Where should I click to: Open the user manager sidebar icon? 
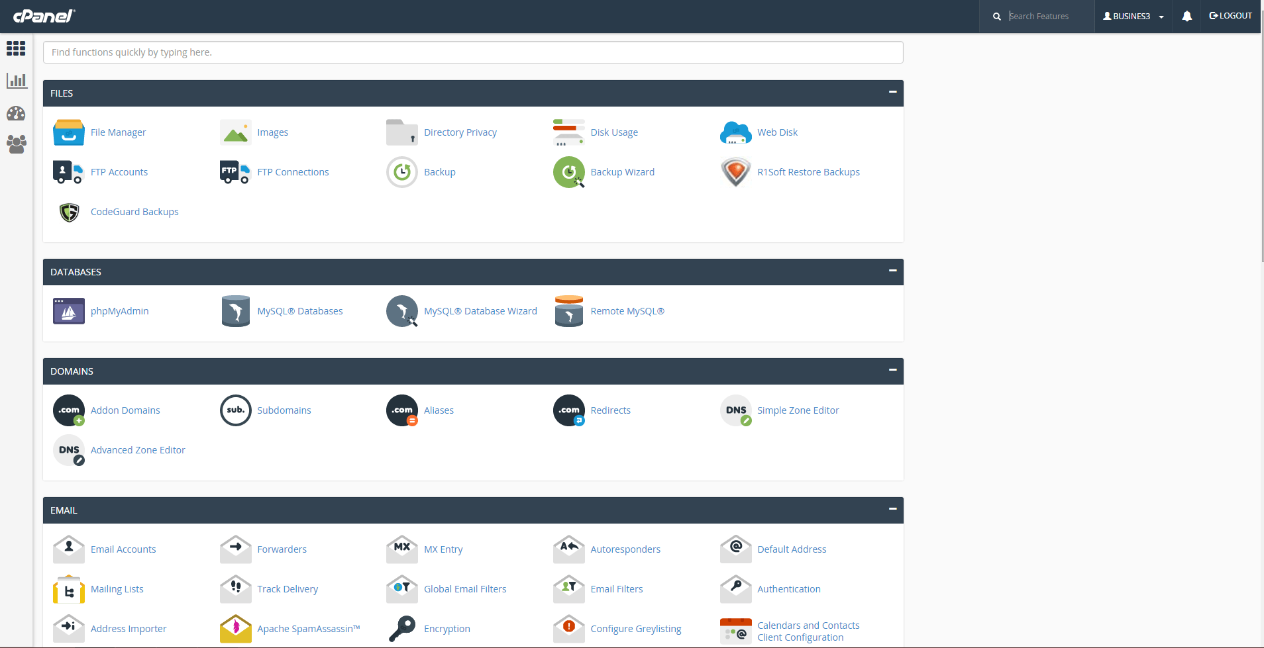(x=16, y=144)
